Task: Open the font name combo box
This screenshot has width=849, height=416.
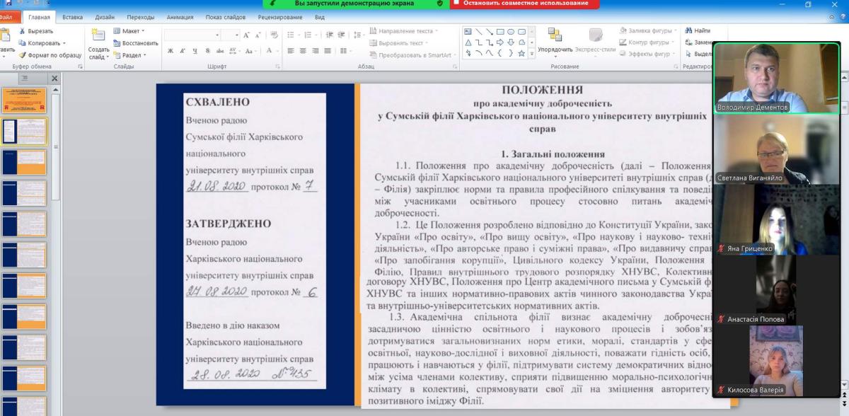Action: point(192,35)
